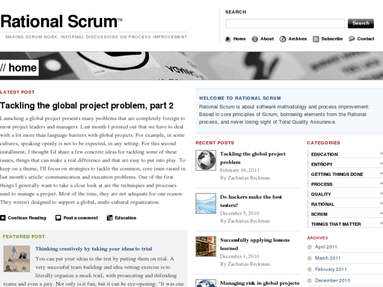Open the globe thumbnail for global project post
The width and height of the screenshot is (383, 287).
(206, 160)
